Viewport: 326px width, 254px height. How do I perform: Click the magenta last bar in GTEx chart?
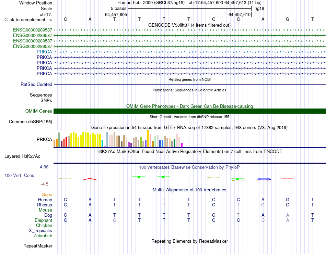coord(182,145)
